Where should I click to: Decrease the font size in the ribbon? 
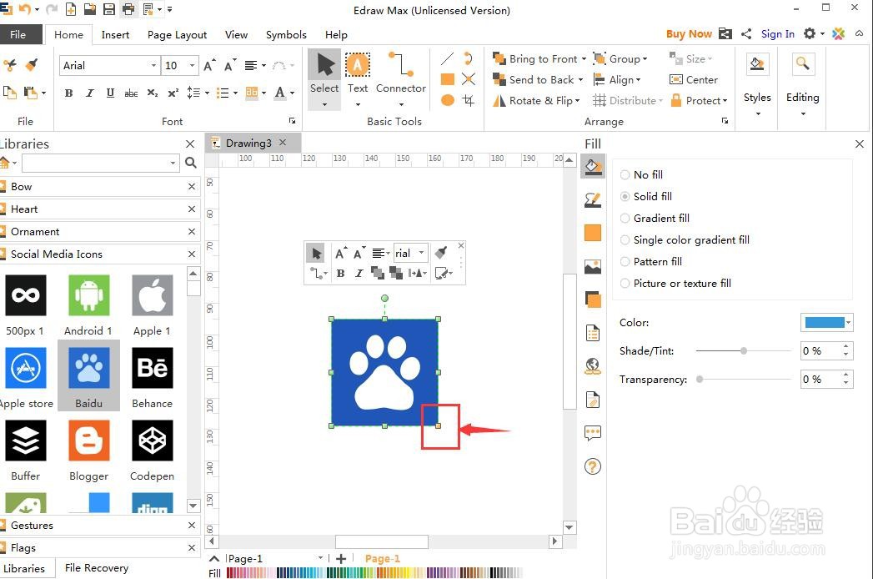(x=230, y=65)
